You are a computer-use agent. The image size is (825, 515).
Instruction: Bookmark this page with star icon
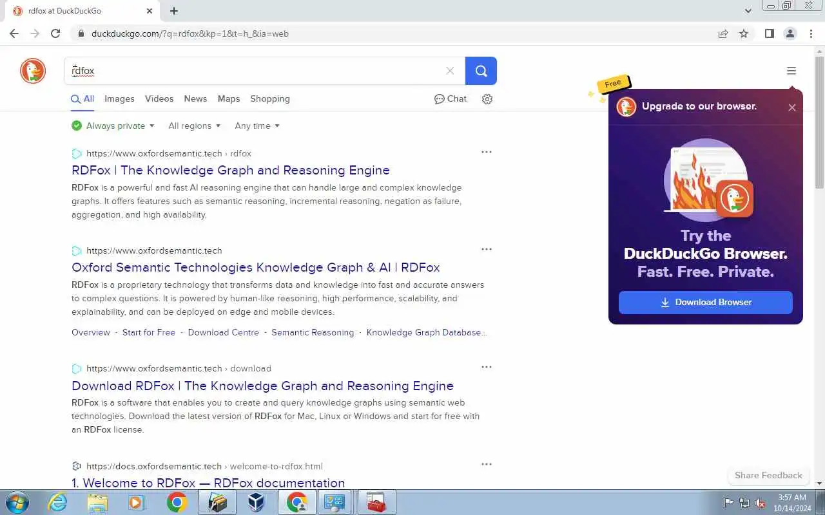744,33
